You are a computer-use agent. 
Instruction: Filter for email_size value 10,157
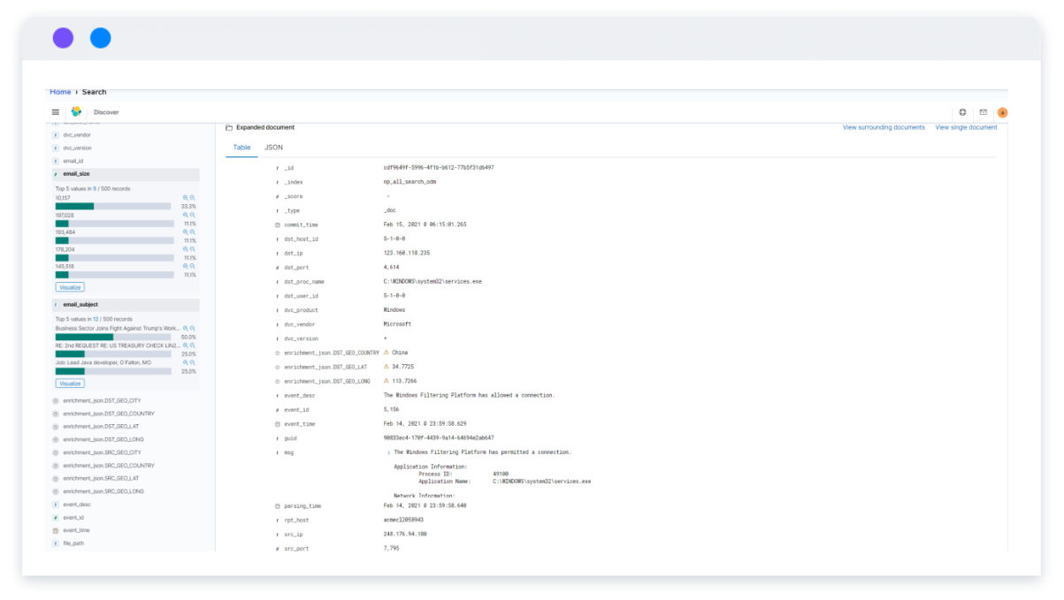(x=186, y=198)
